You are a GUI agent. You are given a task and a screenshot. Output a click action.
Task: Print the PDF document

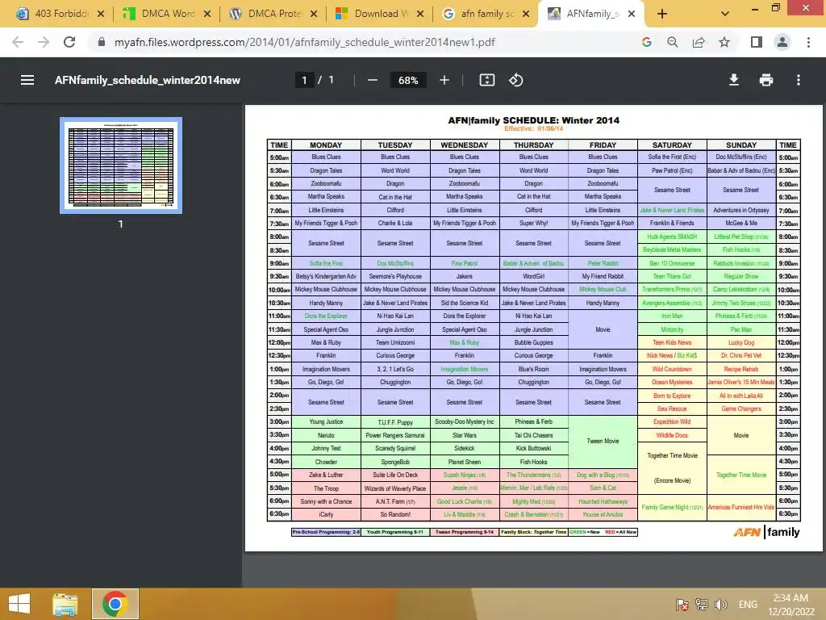[x=766, y=80]
